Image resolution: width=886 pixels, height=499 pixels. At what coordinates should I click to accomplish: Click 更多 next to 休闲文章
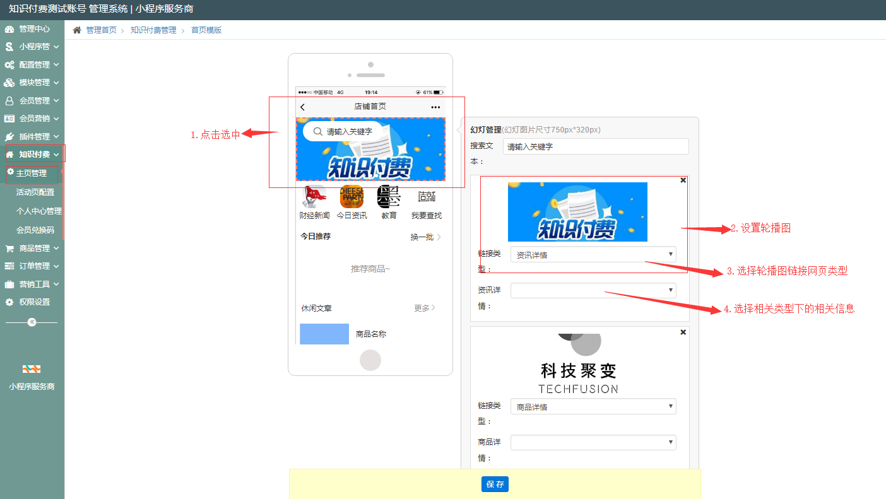click(425, 308)
